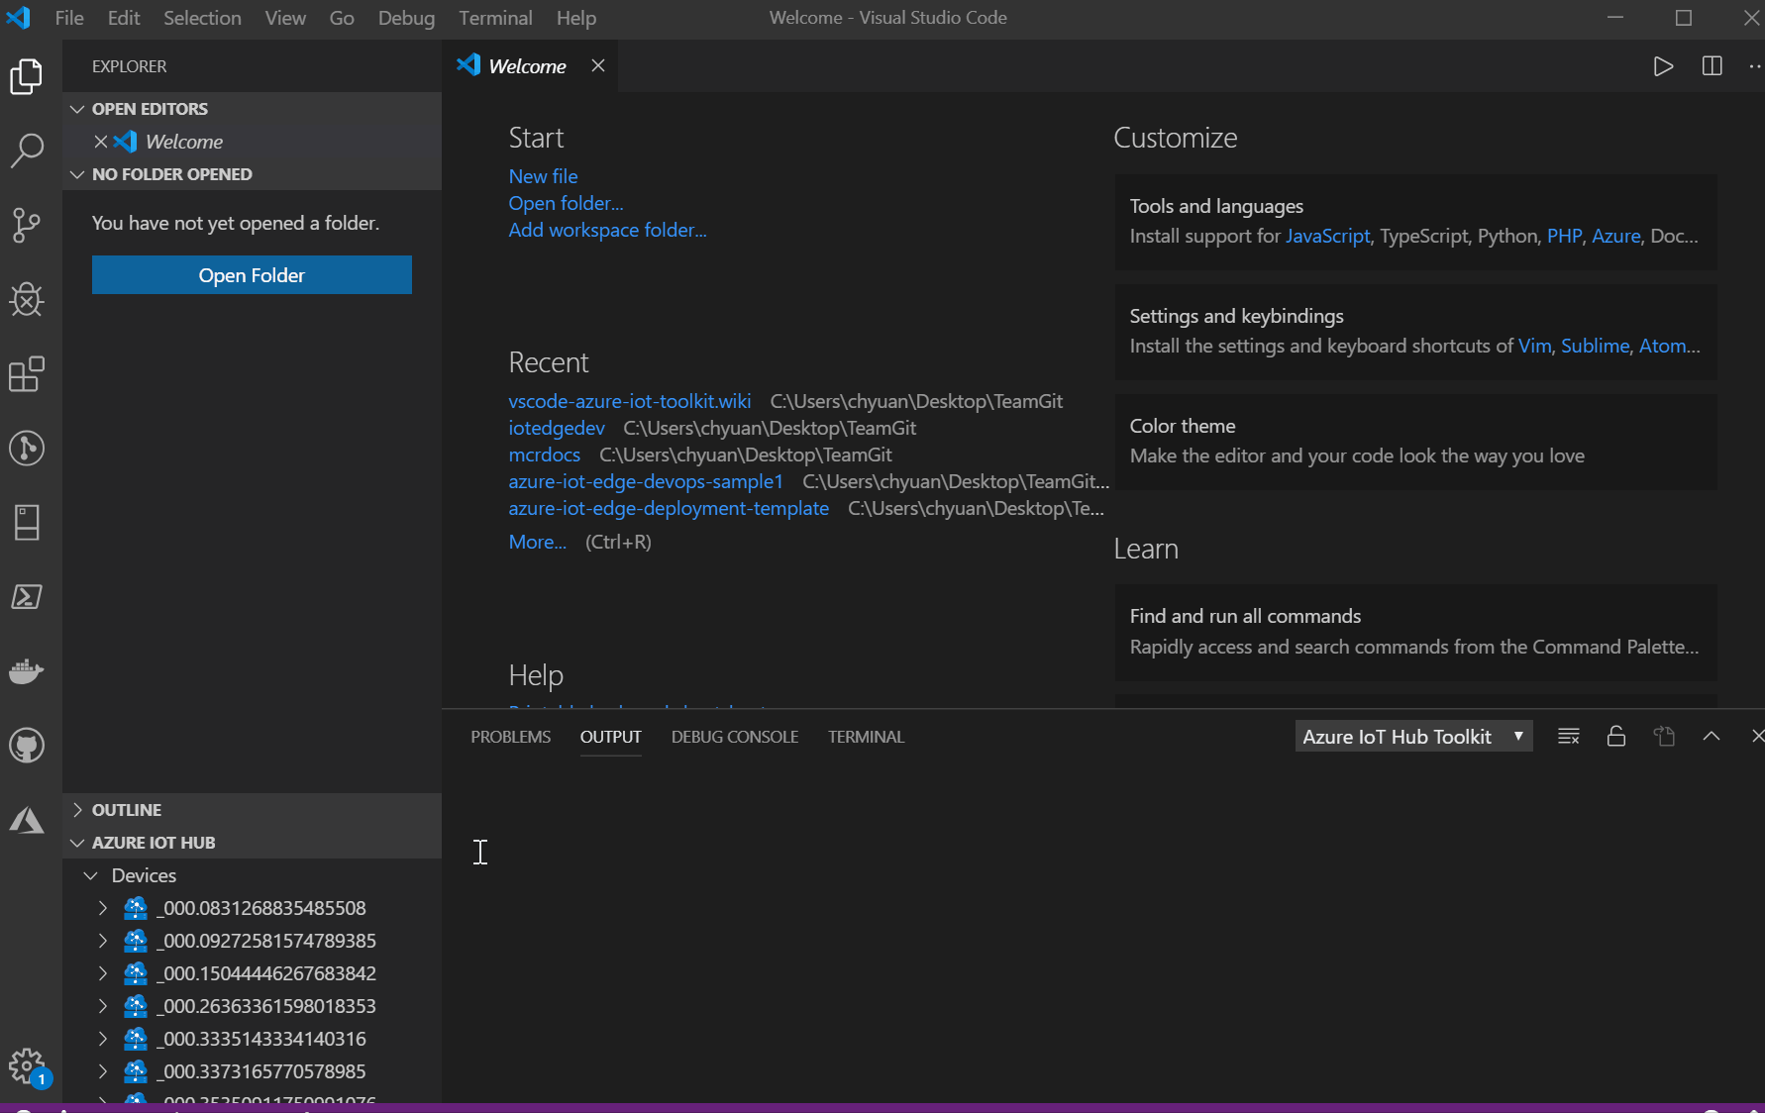The width and height of the screenshot is (1765, 1113).
Task: Click the Vim keybindings link
Action: tap(1534, 346)
